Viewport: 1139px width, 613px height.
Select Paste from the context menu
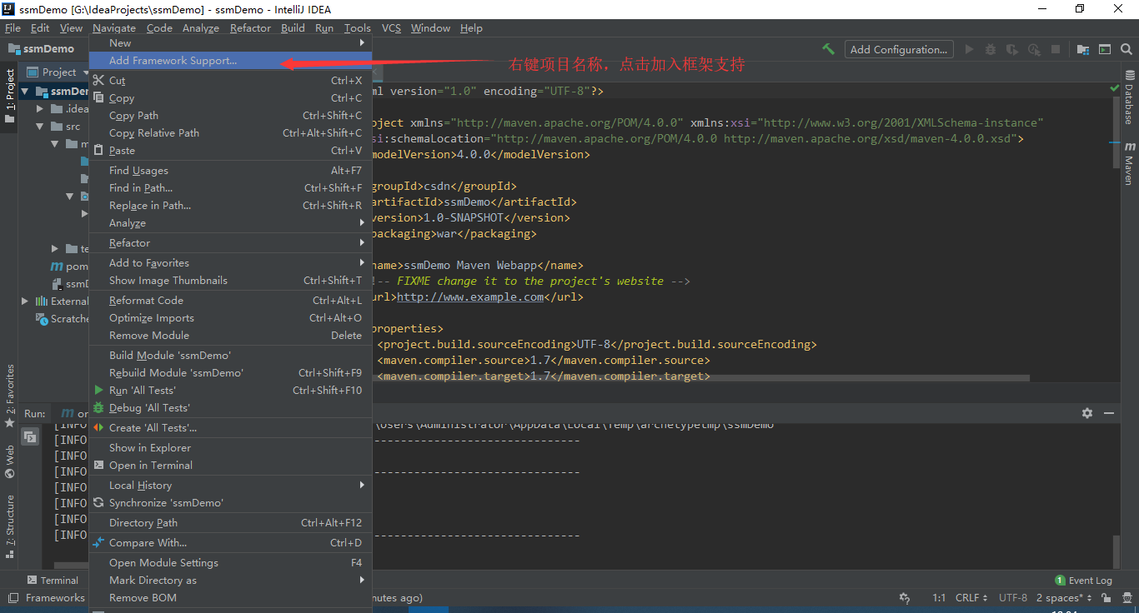coord(230,150)
